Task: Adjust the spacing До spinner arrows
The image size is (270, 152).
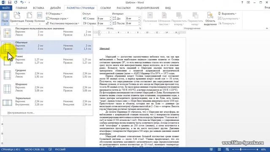Action: pos(139,19)
